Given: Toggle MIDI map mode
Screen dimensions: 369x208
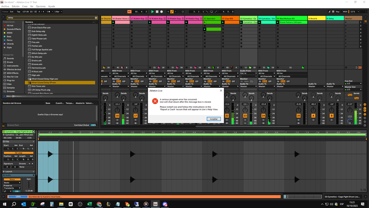Looking at the screenshot, I should click(345, 12).
